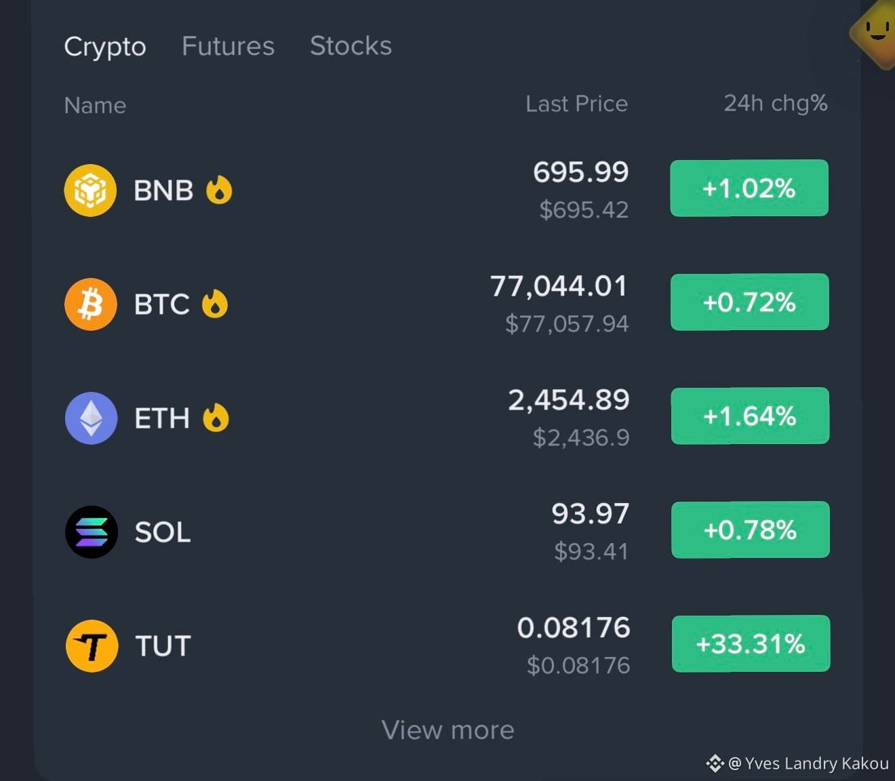Image resolution: width=895 pixels, height=781 pixels.
Task: Switch to the Futures tab
Action: [x=228, y=46]
